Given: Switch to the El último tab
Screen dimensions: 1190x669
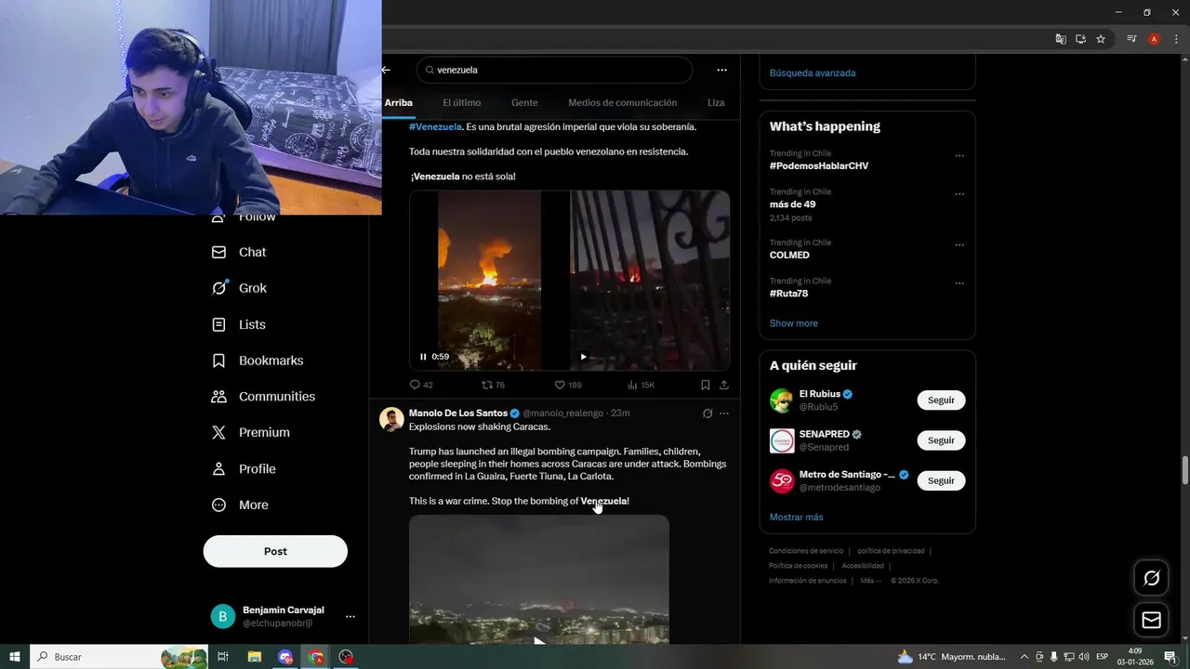Looking at the screenshot, I should pos(462,102).
